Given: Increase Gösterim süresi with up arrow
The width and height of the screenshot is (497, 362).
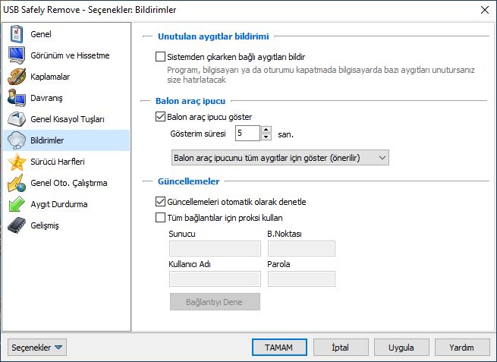Looking at the screenshot, I should click(266, 129).
